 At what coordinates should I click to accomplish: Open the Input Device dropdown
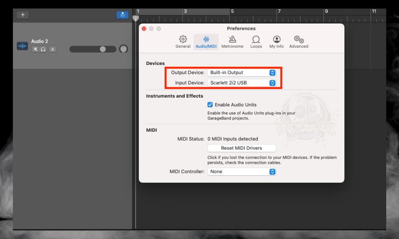241,83
